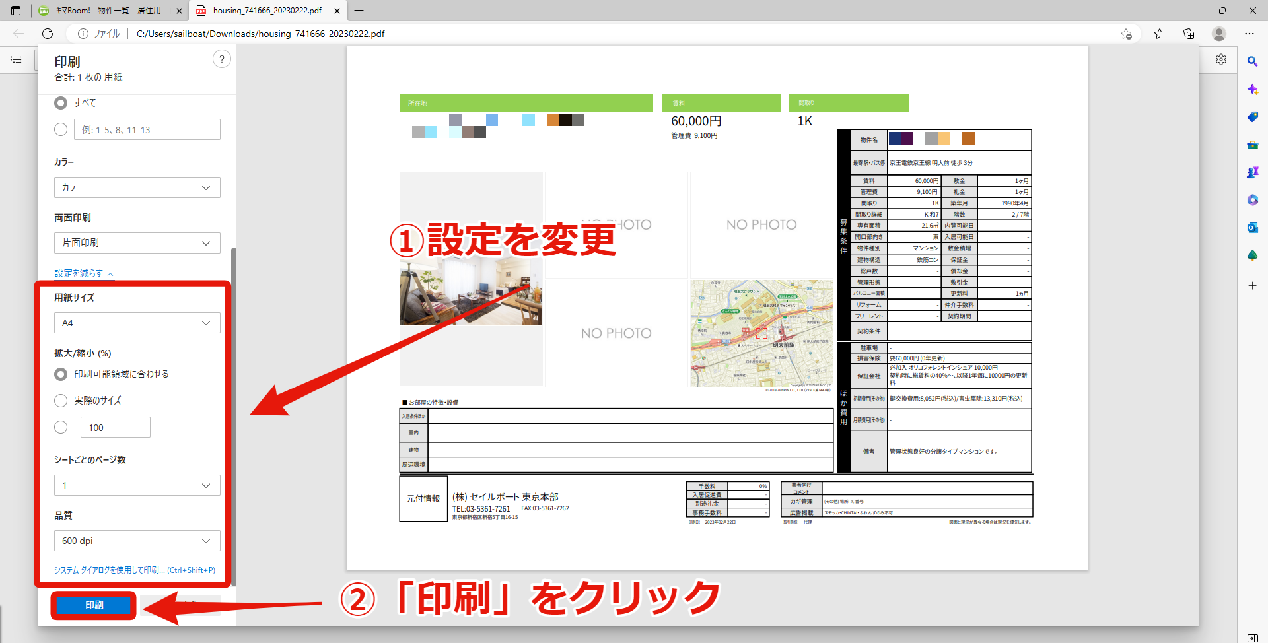
Task: Open the sidebar settings icon at bottom right
Action: (x=1252, y=638)
